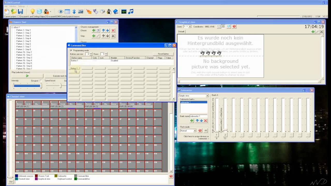Click the Bank name input field

click(199, 116)
